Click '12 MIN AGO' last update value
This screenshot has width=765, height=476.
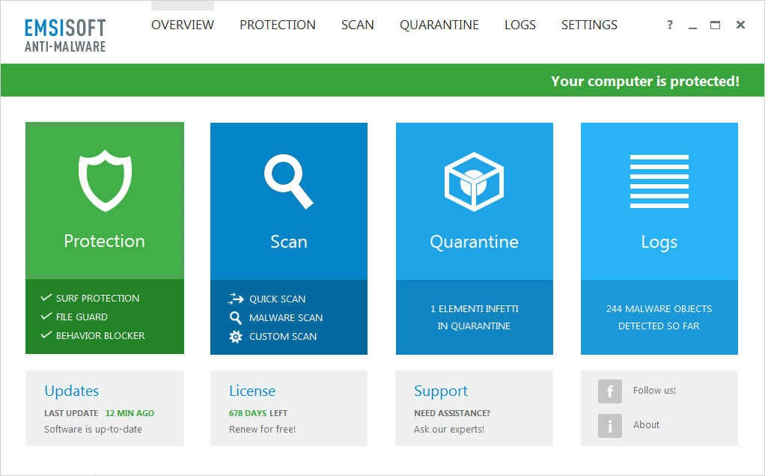tap(129, 413)
